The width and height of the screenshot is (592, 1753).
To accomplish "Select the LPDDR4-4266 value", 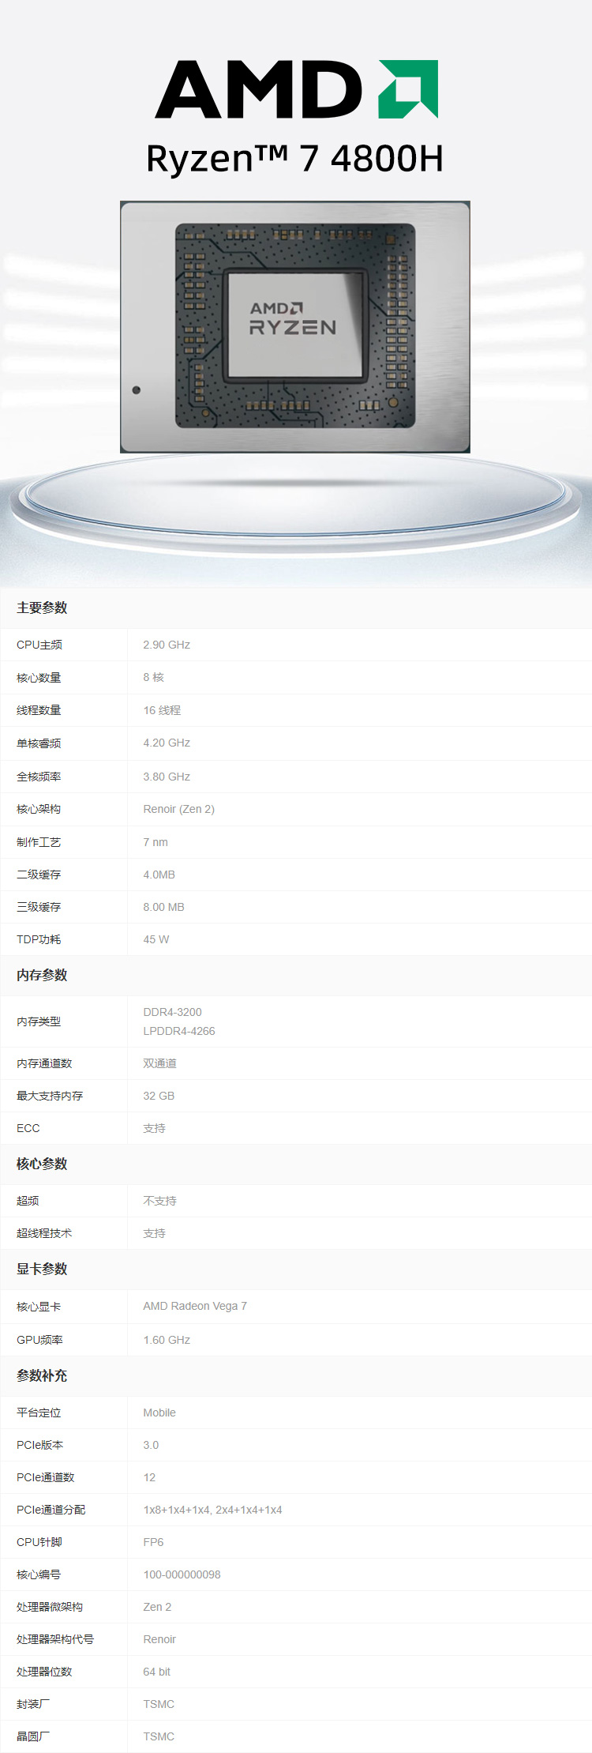I will click(179, 1031).
